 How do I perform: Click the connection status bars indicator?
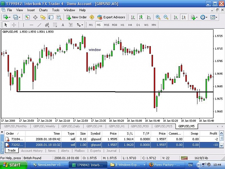click(x=184, y=158)
